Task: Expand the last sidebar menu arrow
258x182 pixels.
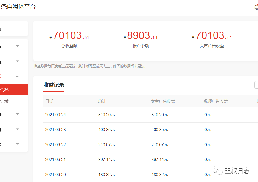Action: coord(18,144)
